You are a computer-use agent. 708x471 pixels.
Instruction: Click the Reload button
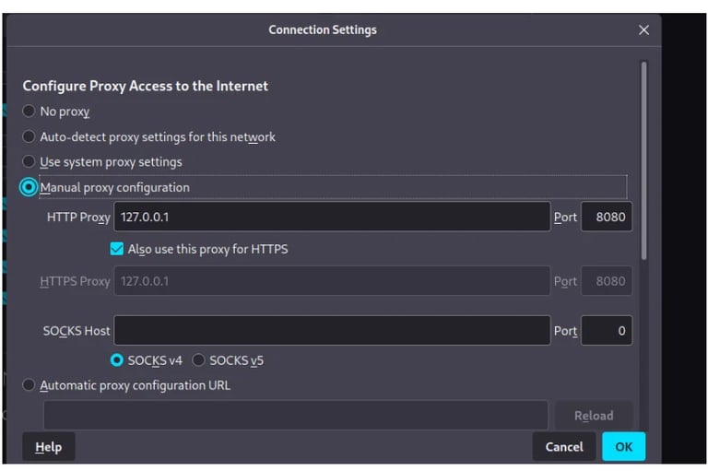pyautogui.click(x=594, y=416)
